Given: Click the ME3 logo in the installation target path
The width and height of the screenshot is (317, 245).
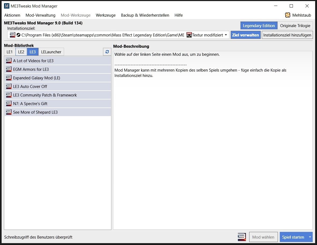Looking at the screenshot, I should click(13, 35).
